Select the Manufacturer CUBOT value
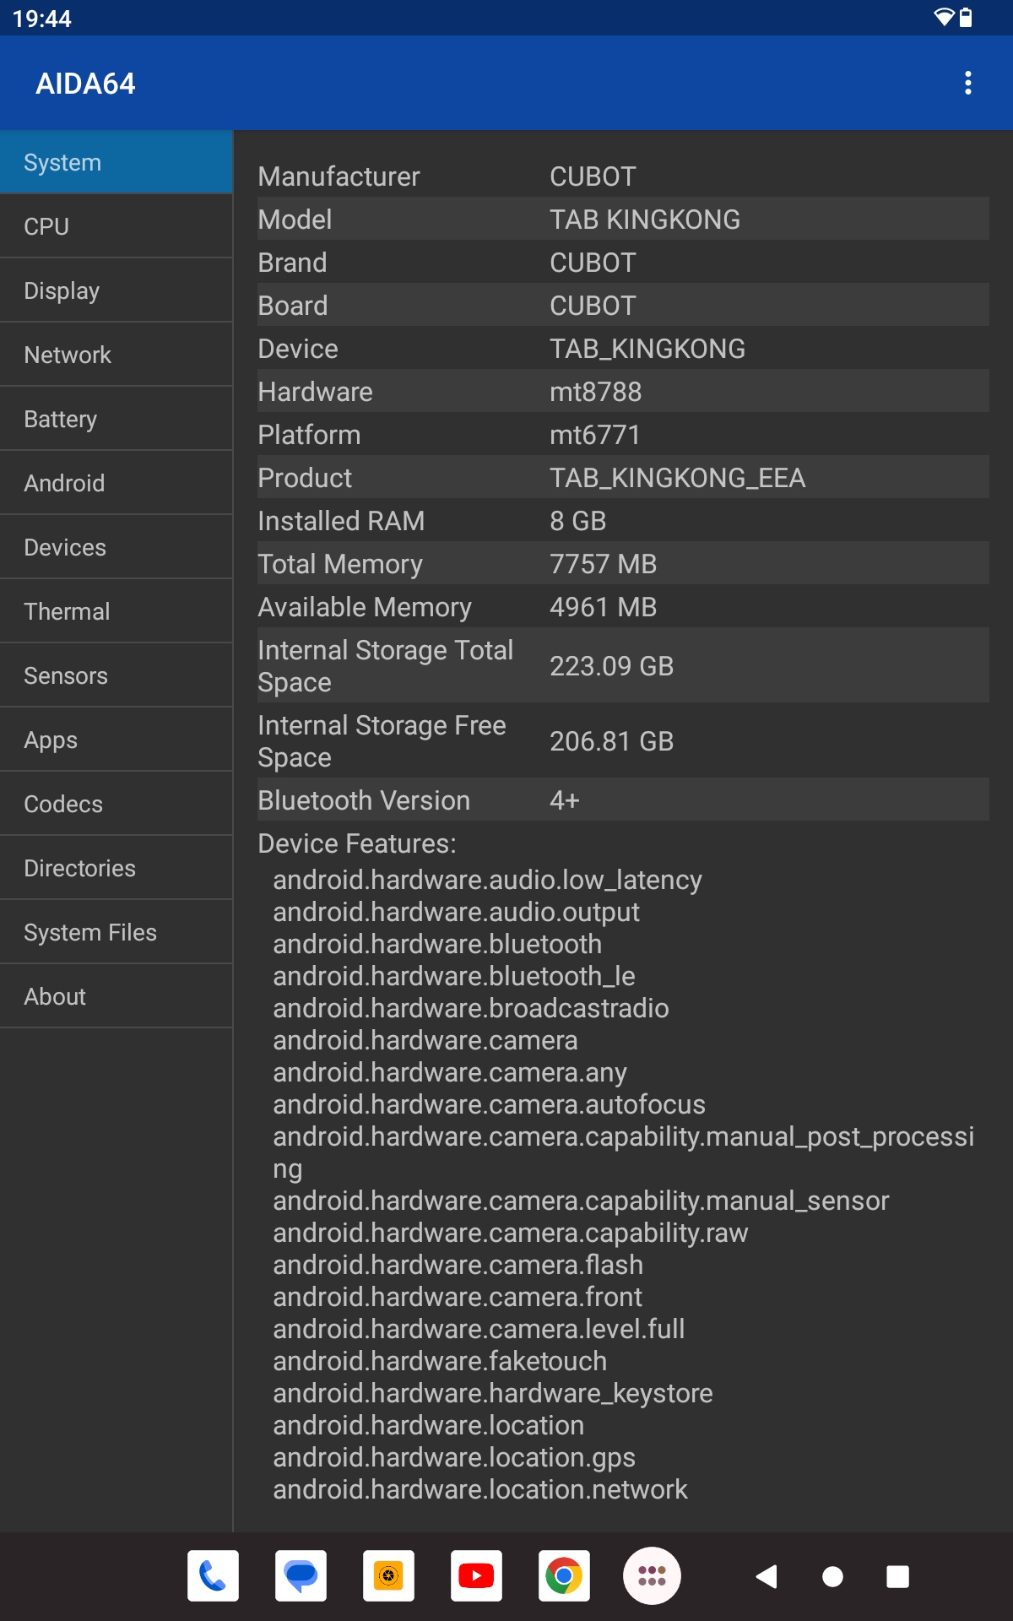 [593, 176]
